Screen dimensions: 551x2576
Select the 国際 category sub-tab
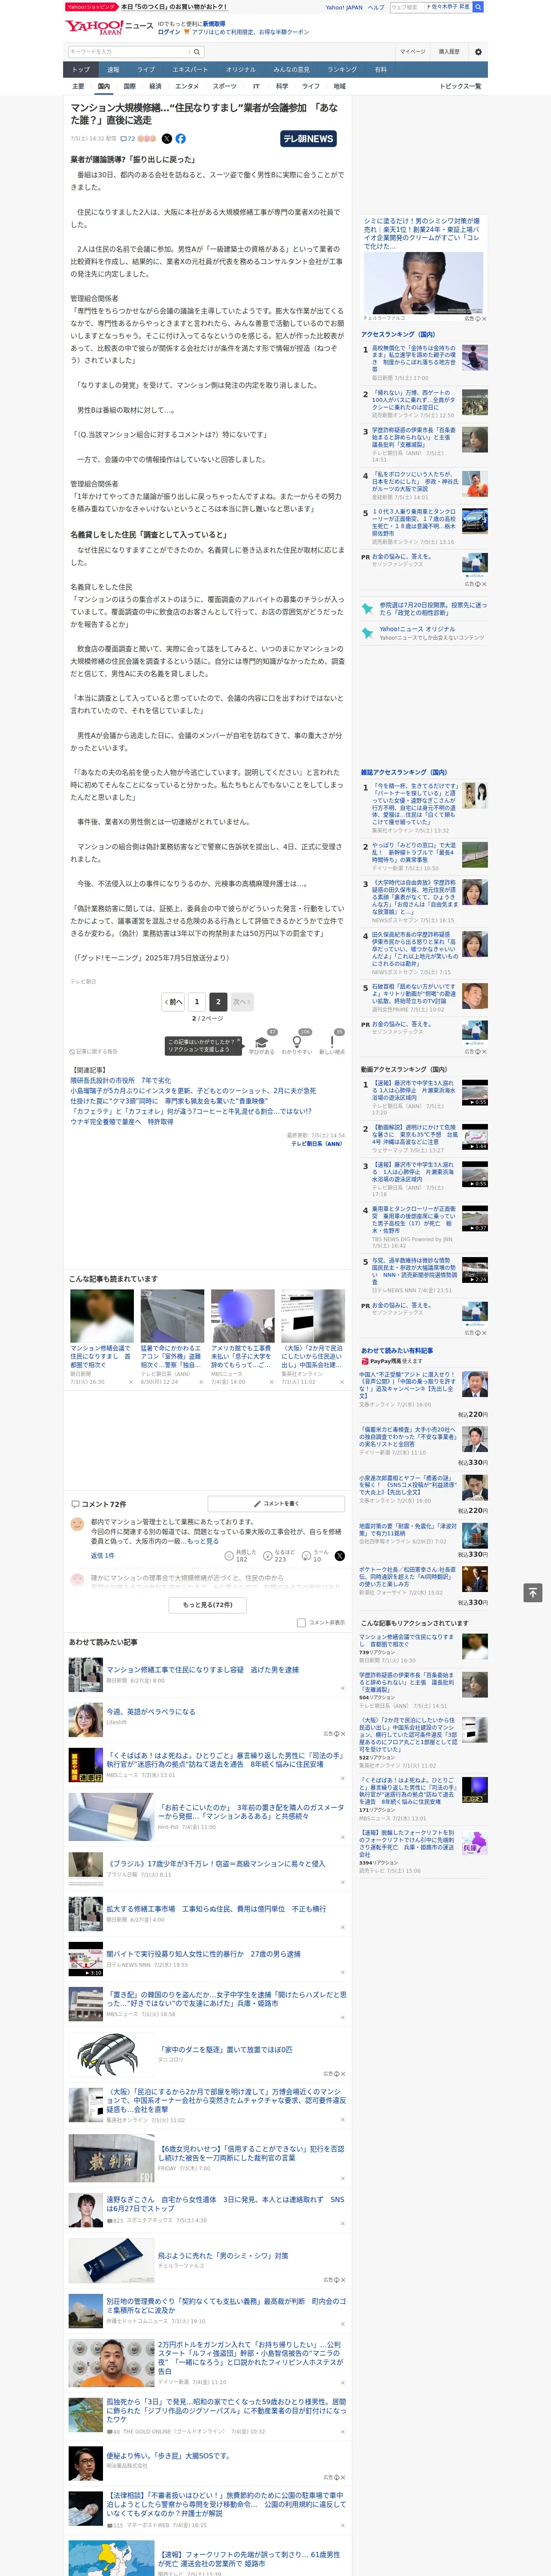coord(129,86)
